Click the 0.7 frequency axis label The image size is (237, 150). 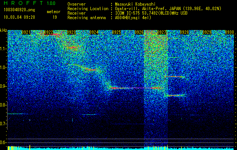tap(3, 124)
